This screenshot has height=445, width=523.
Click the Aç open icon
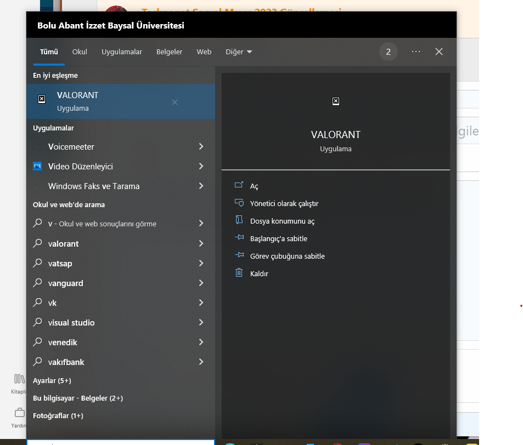[239, 185]
